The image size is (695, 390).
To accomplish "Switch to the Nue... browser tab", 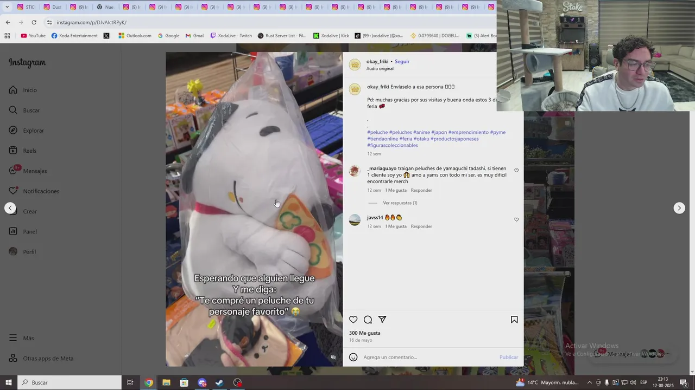I will pos(105,7).
